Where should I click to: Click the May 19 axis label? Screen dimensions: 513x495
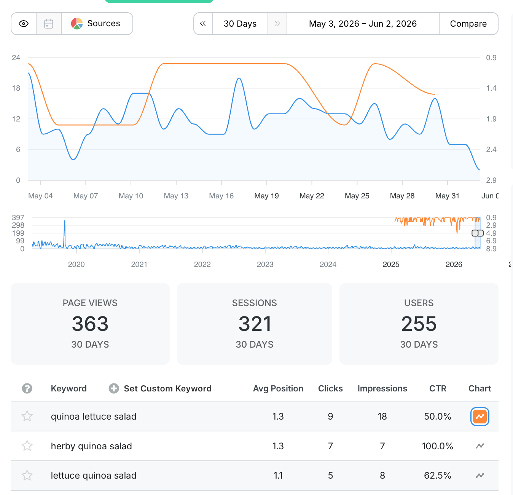tap(267, 196)
